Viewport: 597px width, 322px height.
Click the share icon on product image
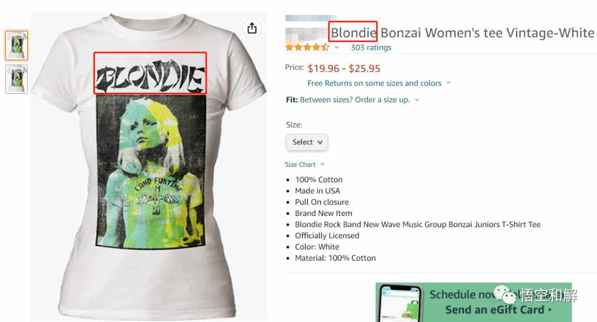[x=252, y=28]
